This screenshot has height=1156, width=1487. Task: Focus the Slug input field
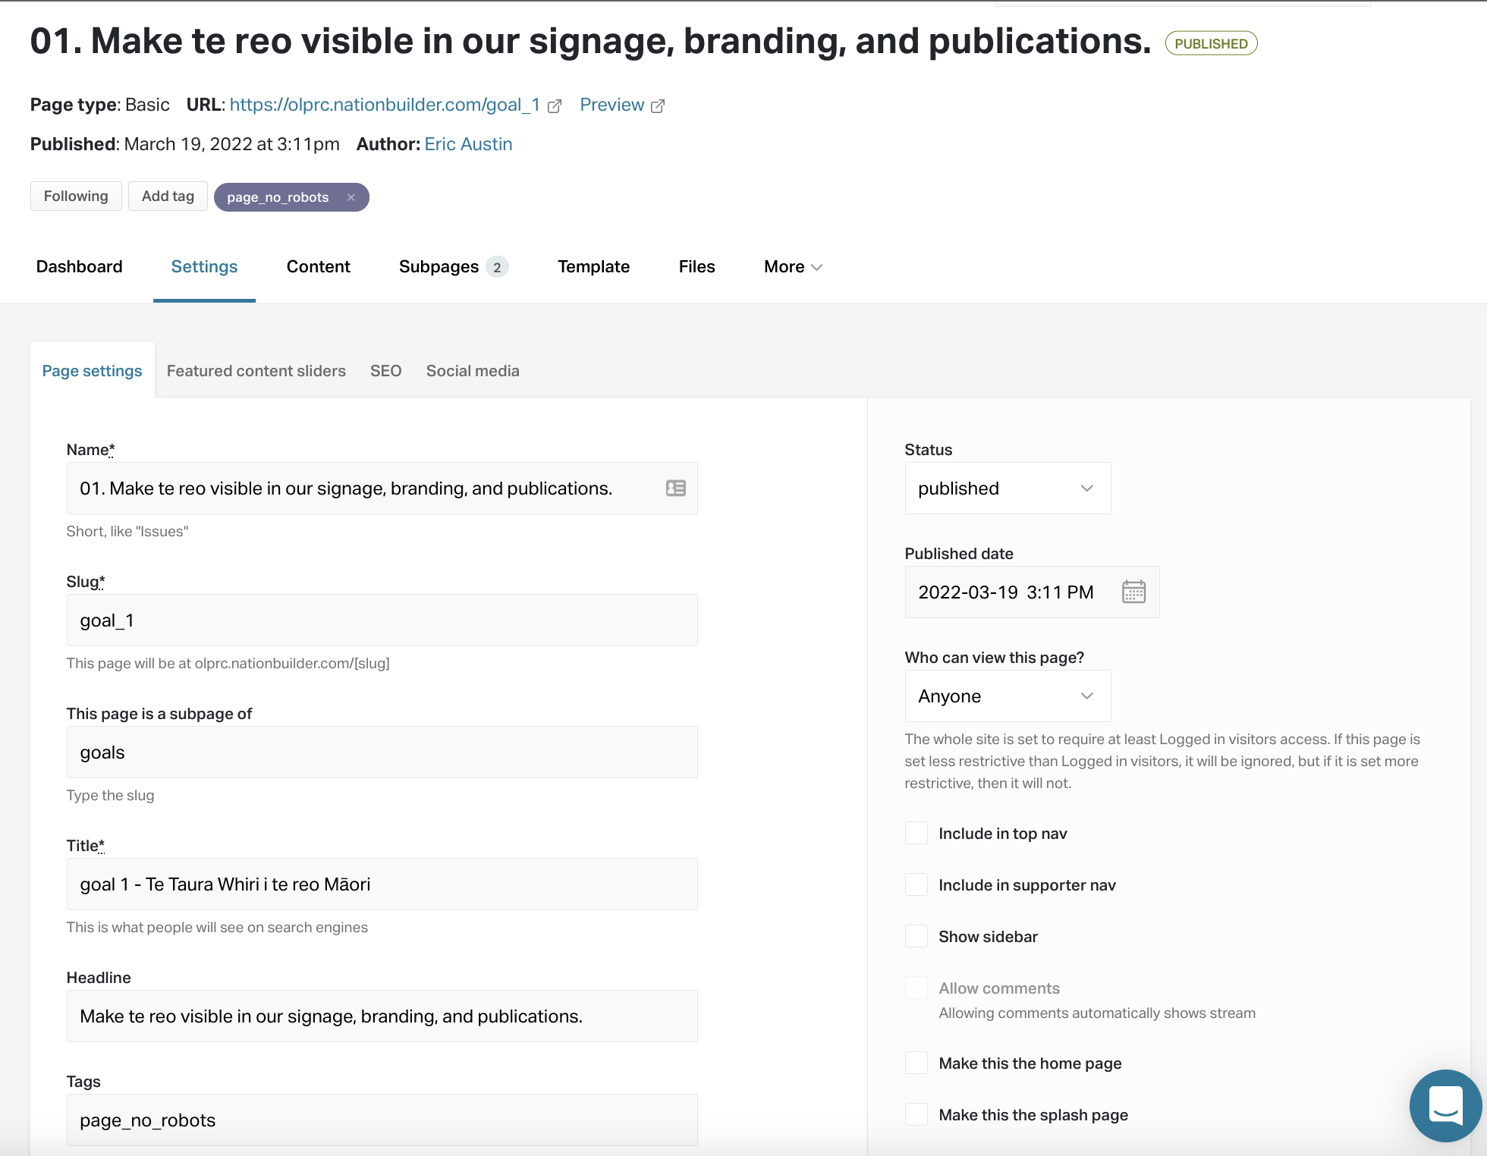click(382, 620)
